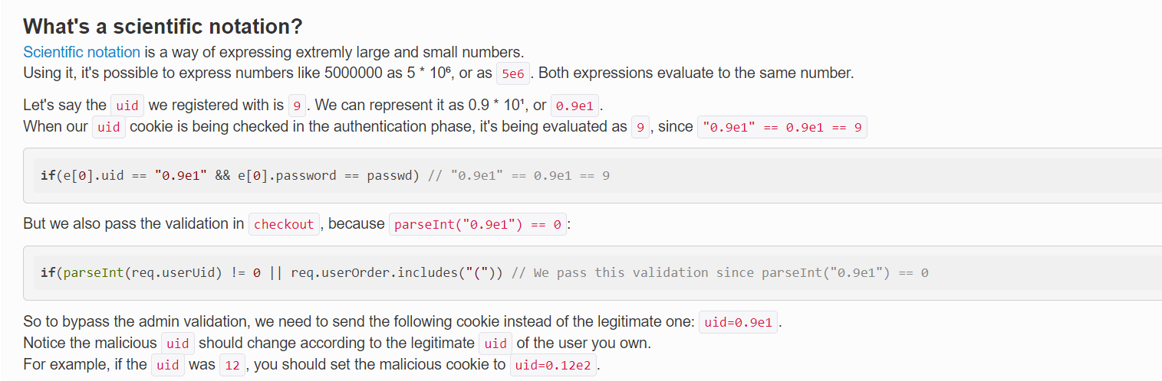Click the uid code after "the legitimate"
The width and height of the screenshot is (1162, 381).
[x=495, y=344]
